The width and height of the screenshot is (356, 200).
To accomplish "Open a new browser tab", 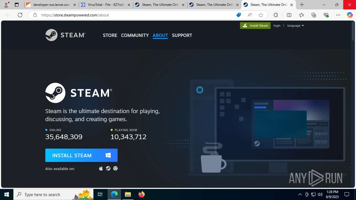I will pyautogui.click(x=302, y=5).
